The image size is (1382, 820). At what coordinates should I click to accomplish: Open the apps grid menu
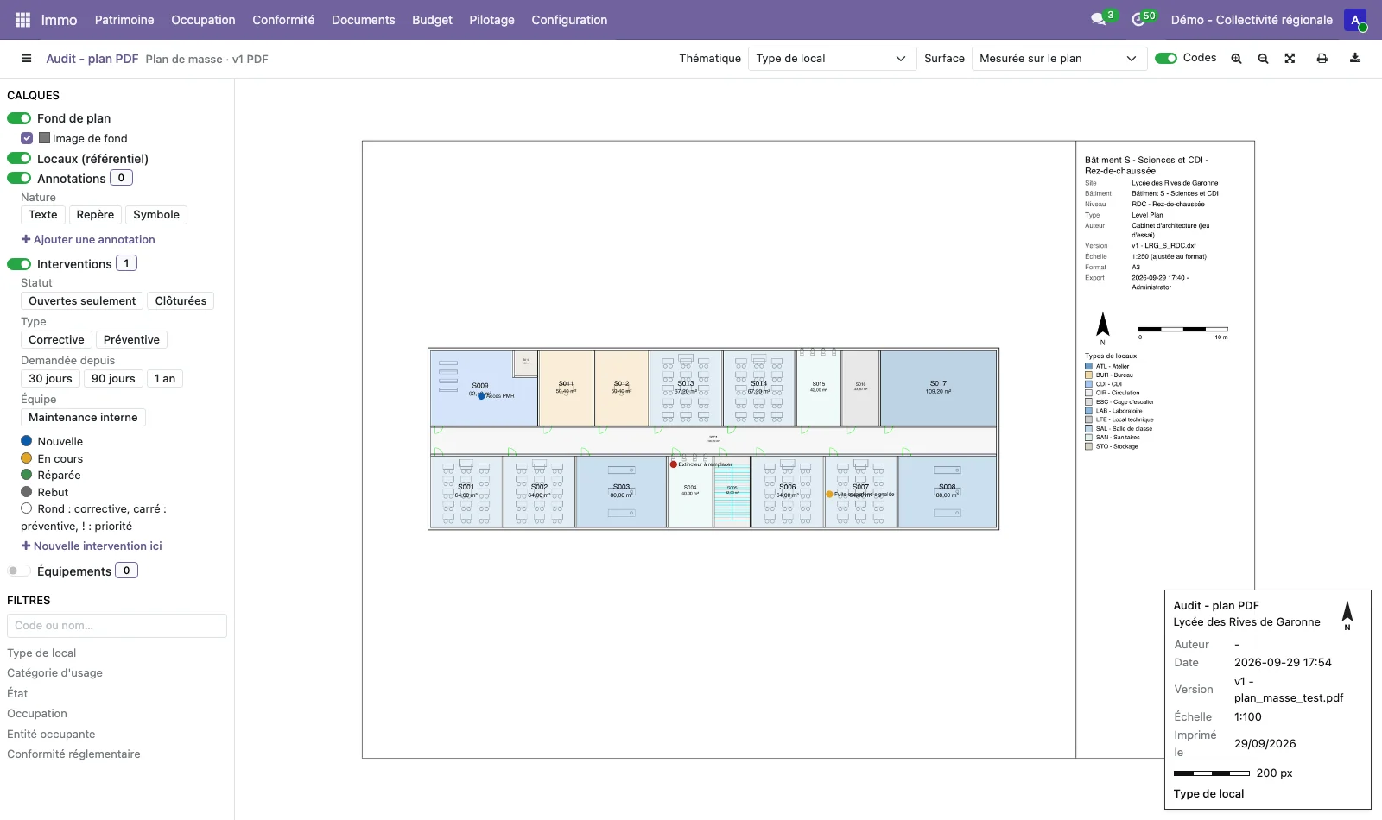coord(23,20)
